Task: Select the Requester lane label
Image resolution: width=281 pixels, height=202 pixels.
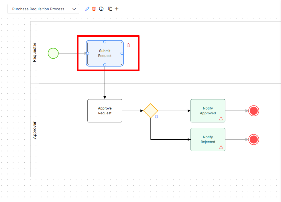Action: (35, 53)
